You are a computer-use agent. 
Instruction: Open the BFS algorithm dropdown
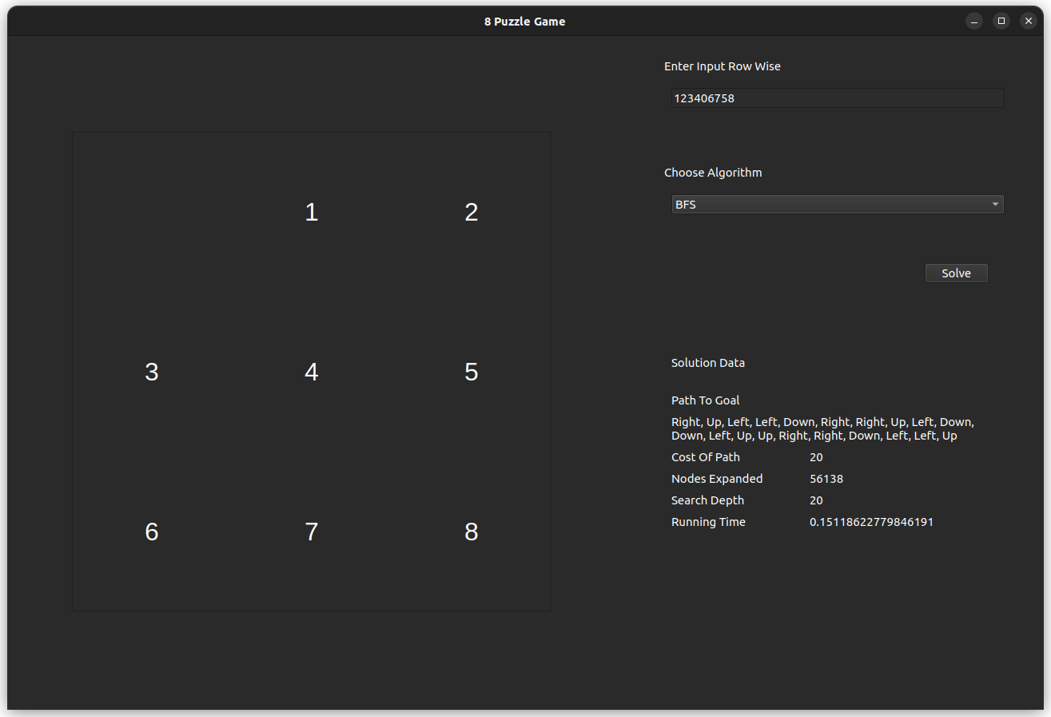pos(838,205)
